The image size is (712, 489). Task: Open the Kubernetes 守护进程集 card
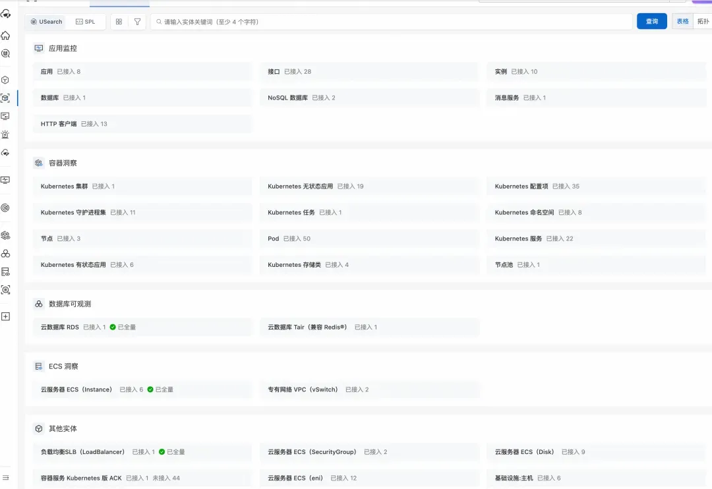(x=142, y=212)
